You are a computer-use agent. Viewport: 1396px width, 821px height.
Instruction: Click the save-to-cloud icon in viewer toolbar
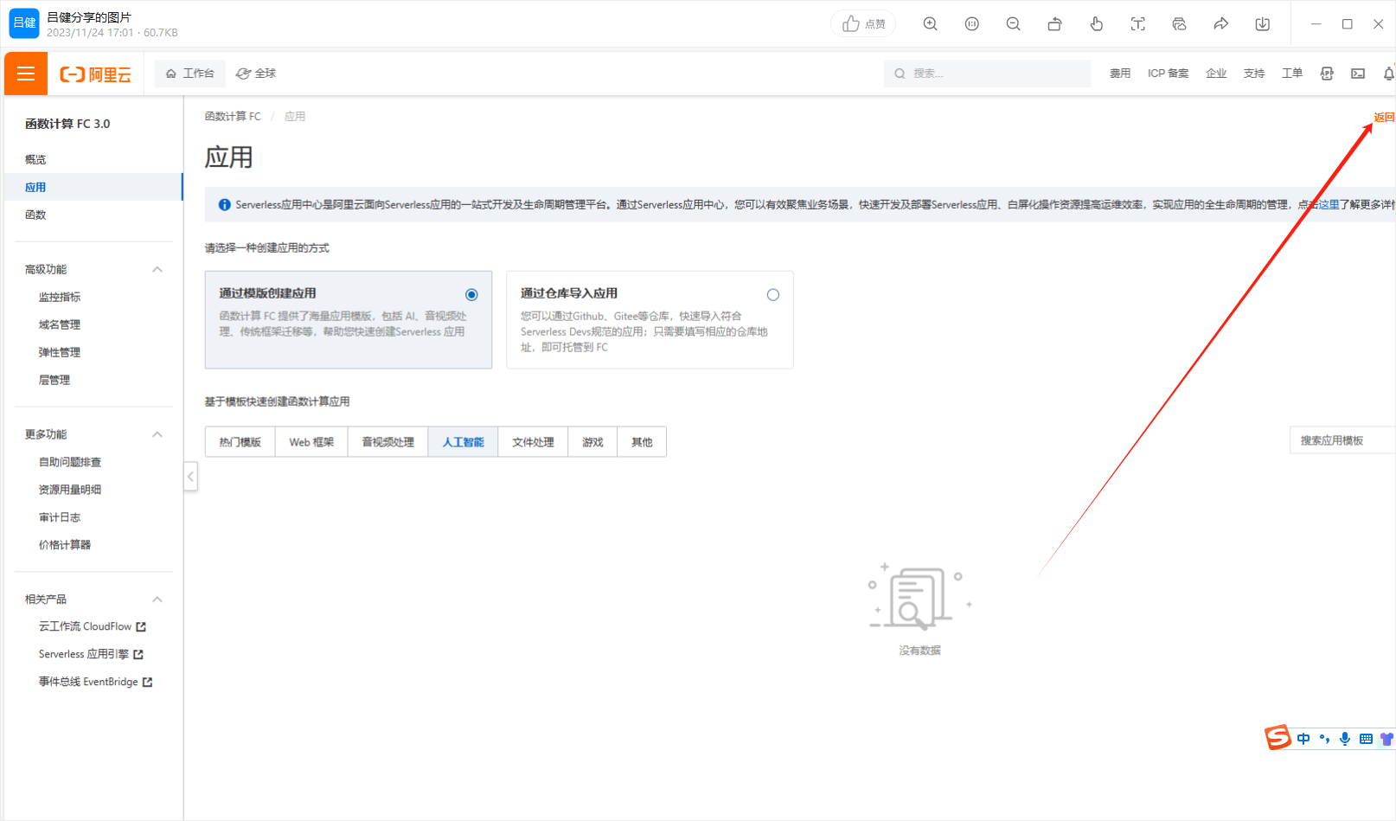1180,24
